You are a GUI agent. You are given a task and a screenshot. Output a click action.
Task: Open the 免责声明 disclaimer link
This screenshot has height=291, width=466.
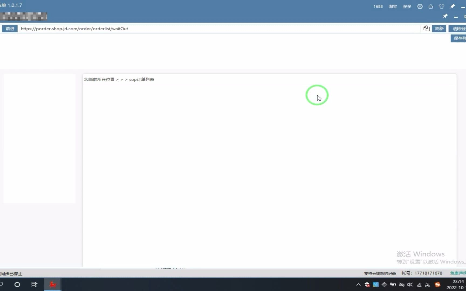click(458, 273)
